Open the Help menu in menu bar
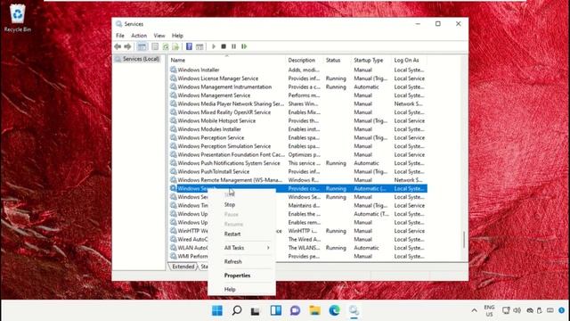This screenshot has width=570, height=321. pyautogui.click(x=177, y=36)
